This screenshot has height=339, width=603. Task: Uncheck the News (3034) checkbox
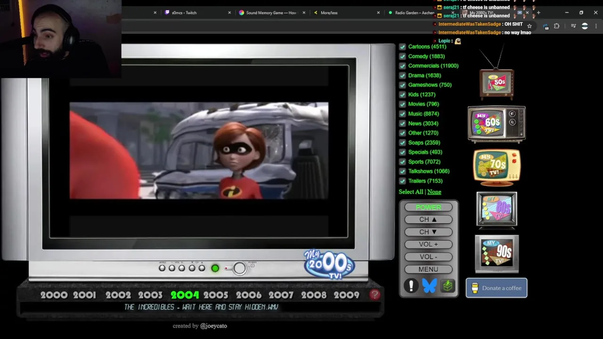tap(402, 123)
